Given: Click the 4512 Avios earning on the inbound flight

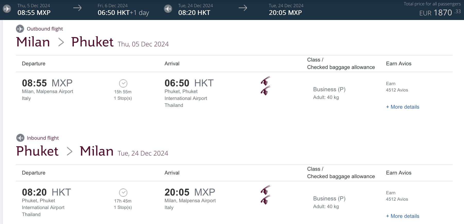Looking at the screenshot, I should [397, 199].
